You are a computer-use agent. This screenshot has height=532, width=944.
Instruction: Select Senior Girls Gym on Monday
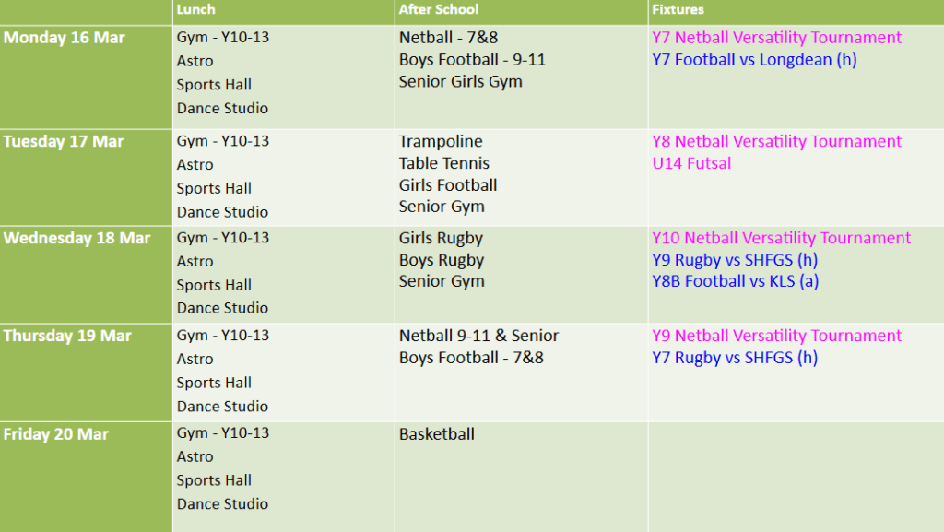[x=460, y=81]
